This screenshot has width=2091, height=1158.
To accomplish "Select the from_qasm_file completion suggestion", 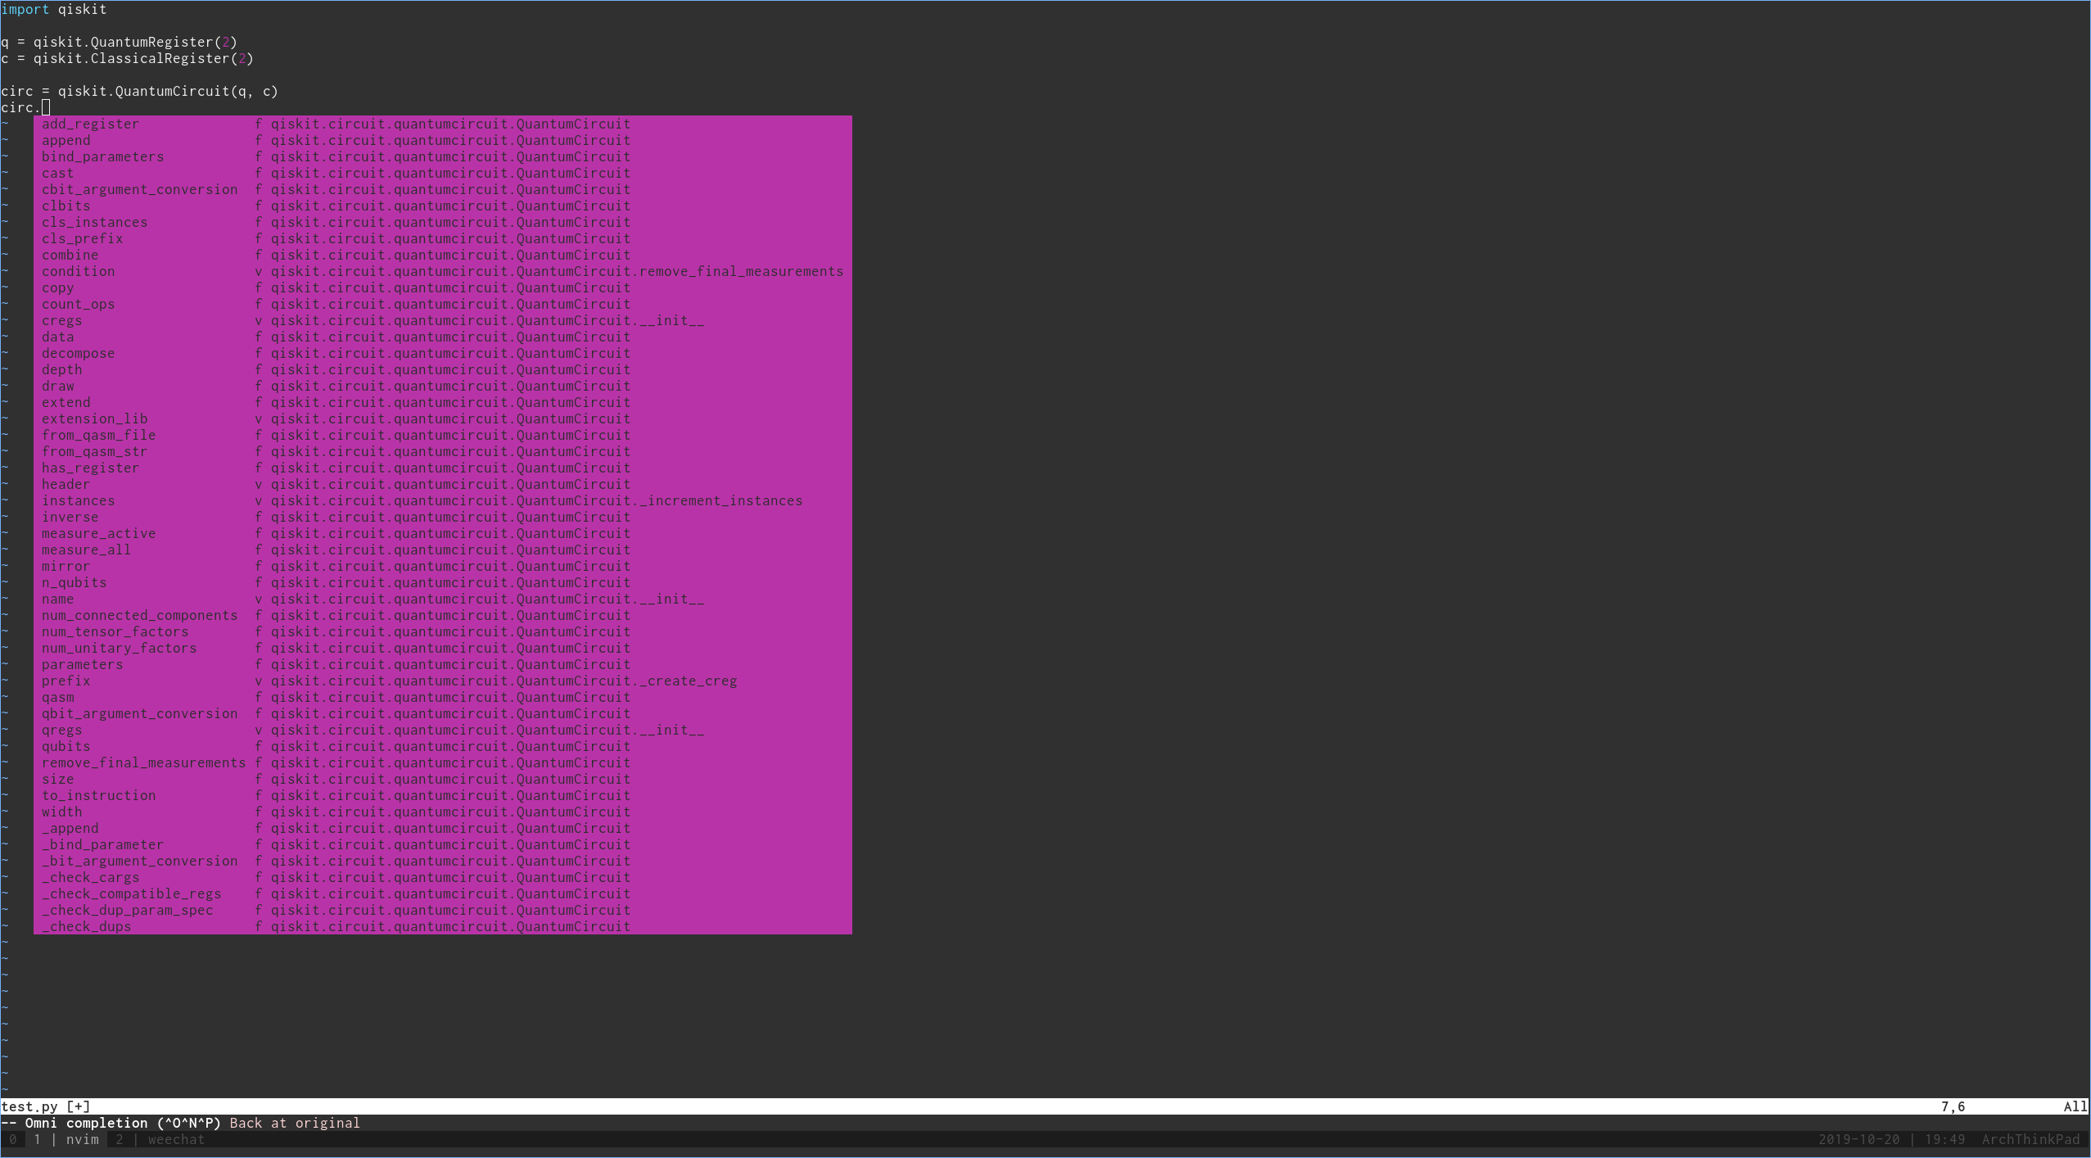I will [98, 435].
